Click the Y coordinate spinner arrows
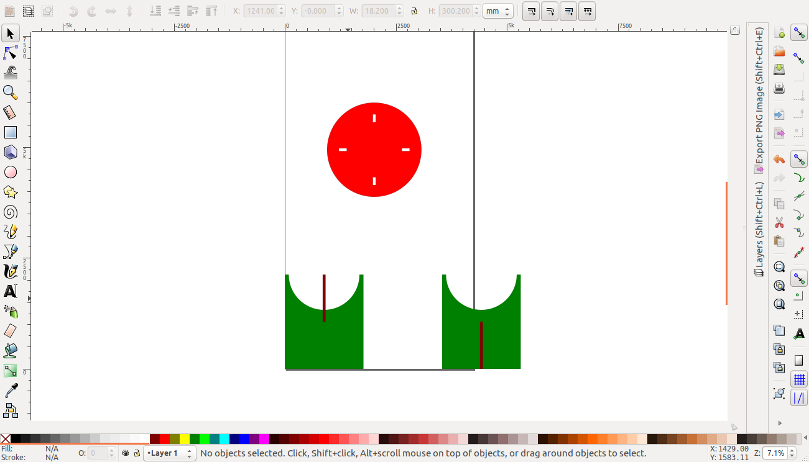This screenshot has height=462, width=809. (339, 11)
